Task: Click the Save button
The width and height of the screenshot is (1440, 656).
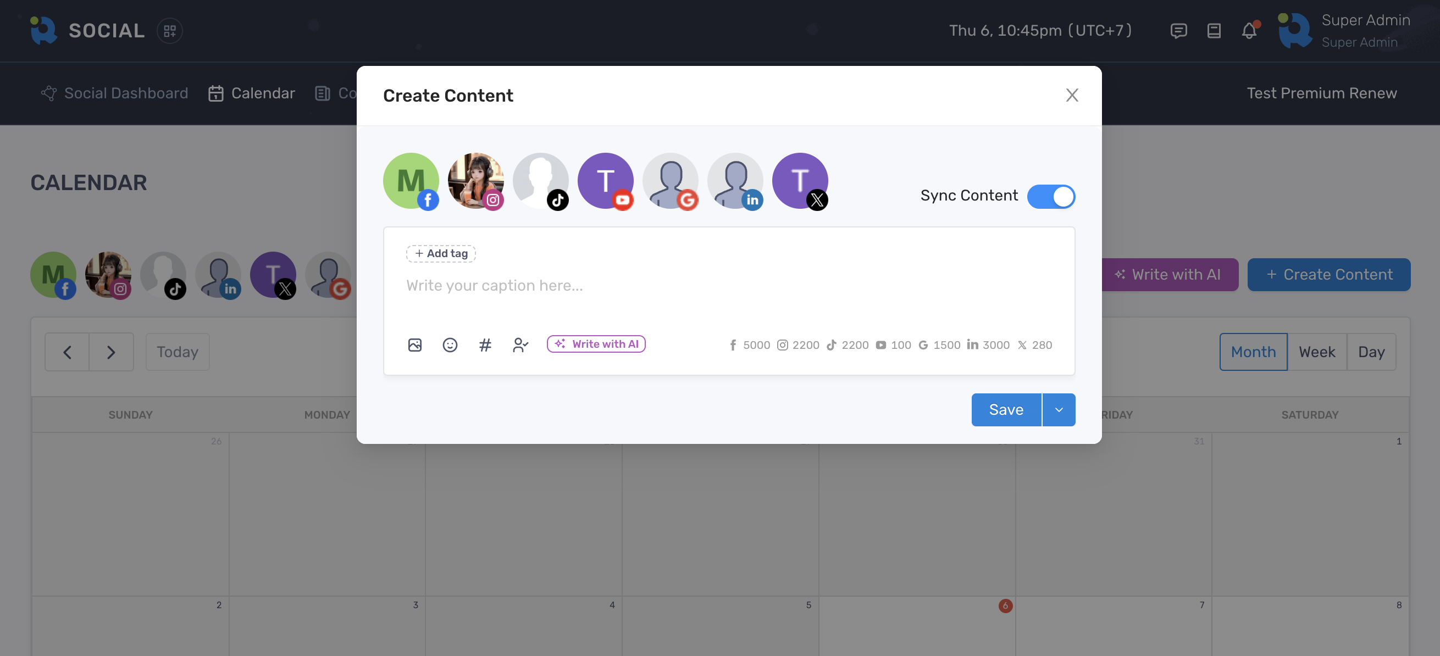Action: [1006, 409]
